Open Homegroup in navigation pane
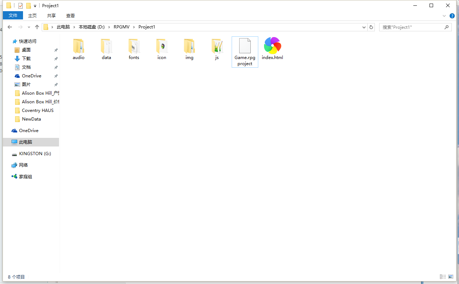Image resolution: width=459 pixels, height=284 pixels. (22, 177)
